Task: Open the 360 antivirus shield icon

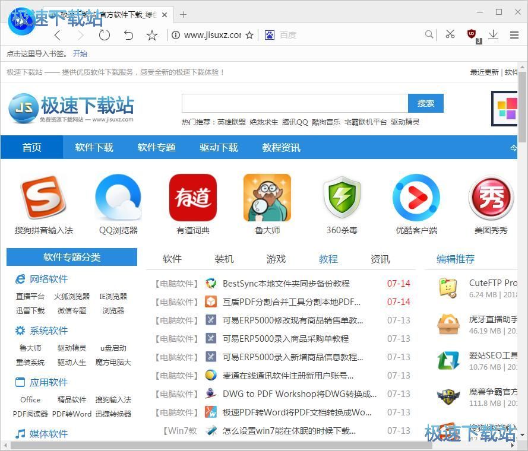Action: pos(342,198)
